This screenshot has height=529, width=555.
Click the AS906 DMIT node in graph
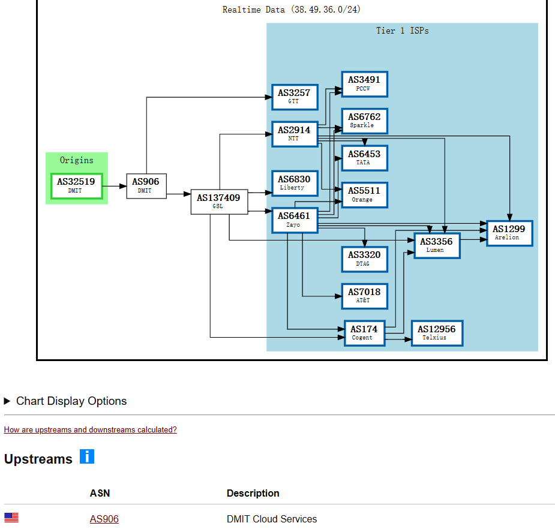146,186
